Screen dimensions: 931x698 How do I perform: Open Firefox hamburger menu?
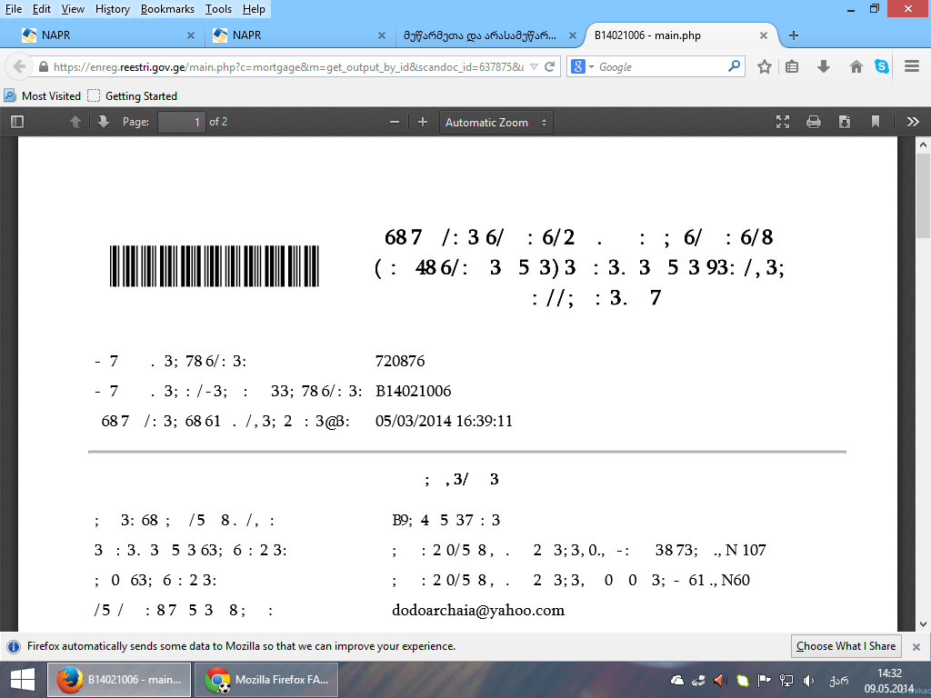[912, 66]
